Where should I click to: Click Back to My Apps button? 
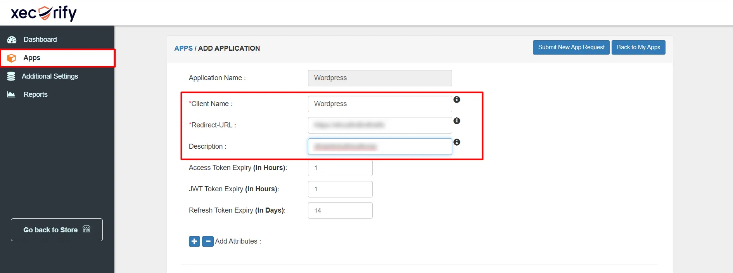pos(638,47)
